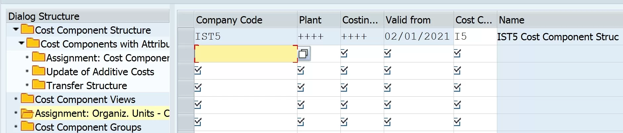The image size is (623, 133).
Task: Click the Transfer Structure folder icon
Action: tap(39, 84)
